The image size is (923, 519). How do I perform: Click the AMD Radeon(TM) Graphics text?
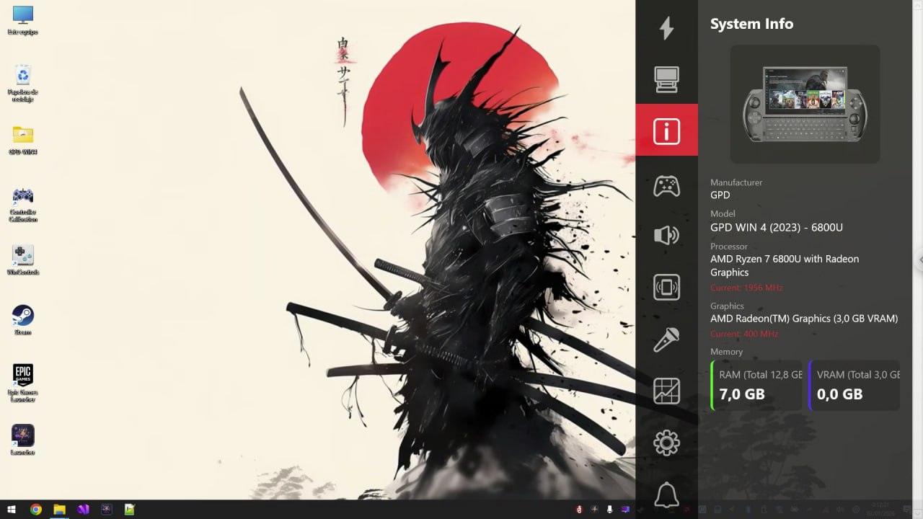tap(804, 318)
